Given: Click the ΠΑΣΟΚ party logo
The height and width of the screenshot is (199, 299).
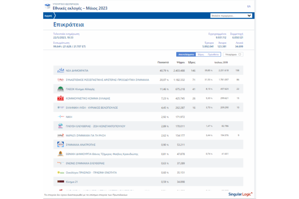Looking at the screenshot, I should pyautogui.click(x=60, y=89).
